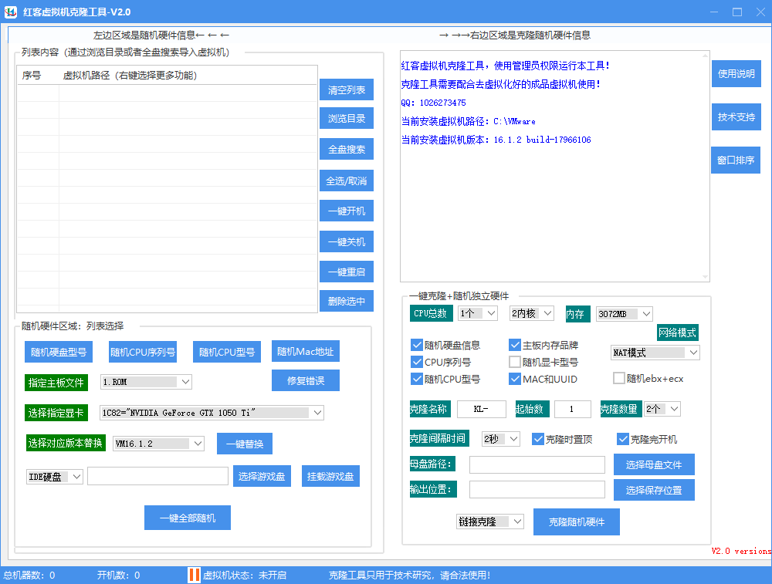Click the info panel scrollbar down arrow

[704, 276]
